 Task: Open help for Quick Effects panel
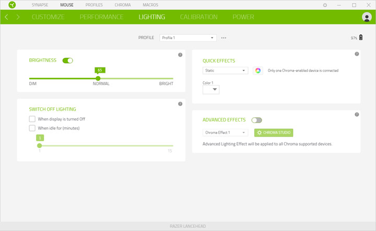[357, 54]
